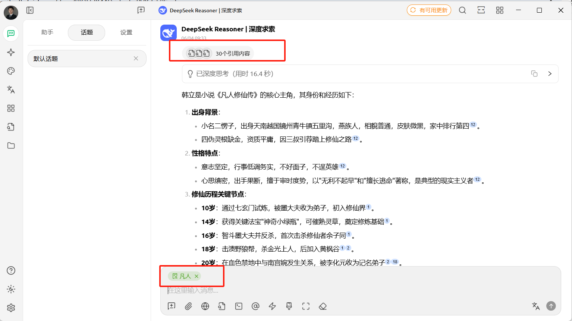Toggle the light/dark theme icon

click(x=11, y=289)
